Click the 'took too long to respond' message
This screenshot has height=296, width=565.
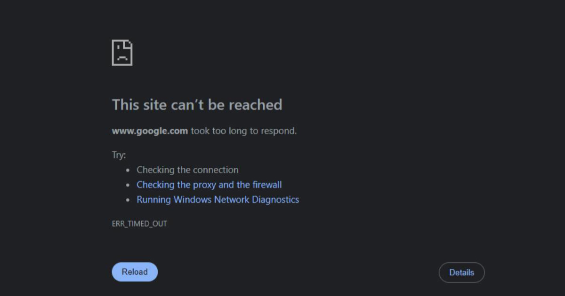[x=242, y=131]
